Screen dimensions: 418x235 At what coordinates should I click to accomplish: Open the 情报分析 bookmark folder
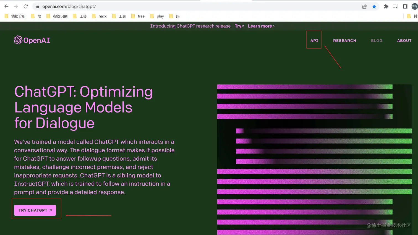point(15,16)
